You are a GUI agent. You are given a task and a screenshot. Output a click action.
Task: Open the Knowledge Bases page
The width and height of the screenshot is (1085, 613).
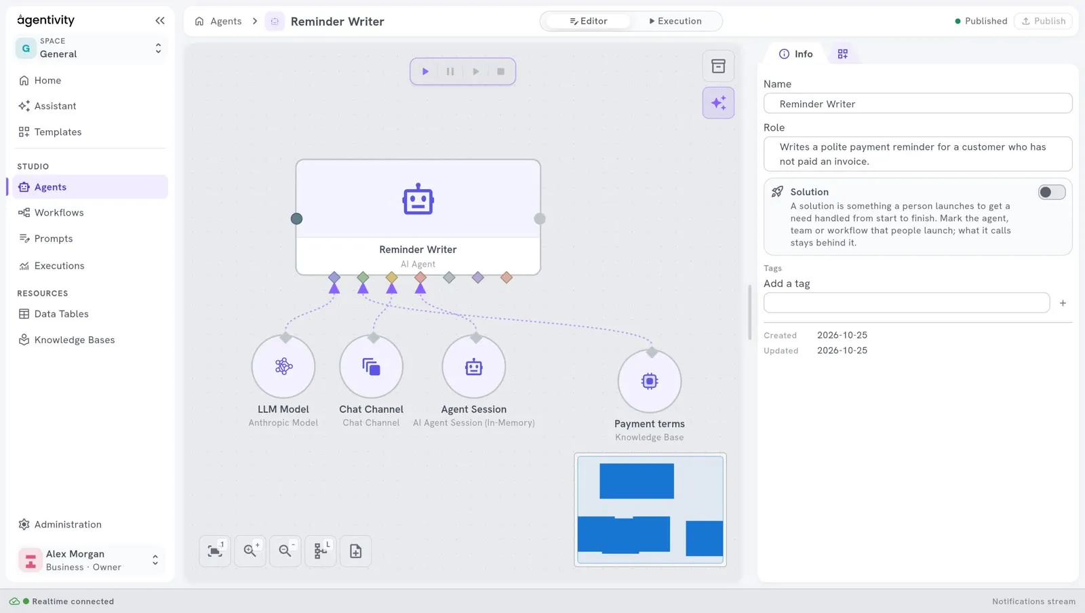pyautogui.click(x=90, y=340)
